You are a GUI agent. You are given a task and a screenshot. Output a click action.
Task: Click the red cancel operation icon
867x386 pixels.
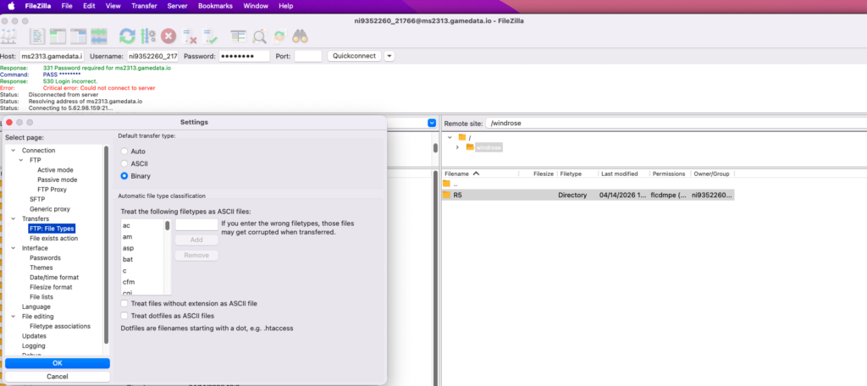click(x=168, y=36)
